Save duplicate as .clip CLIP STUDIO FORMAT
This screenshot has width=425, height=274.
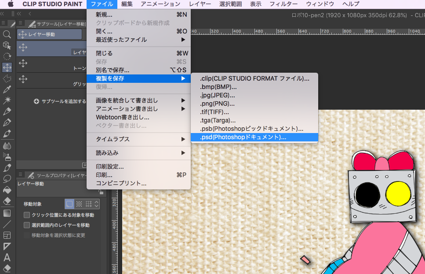[254, 78]
